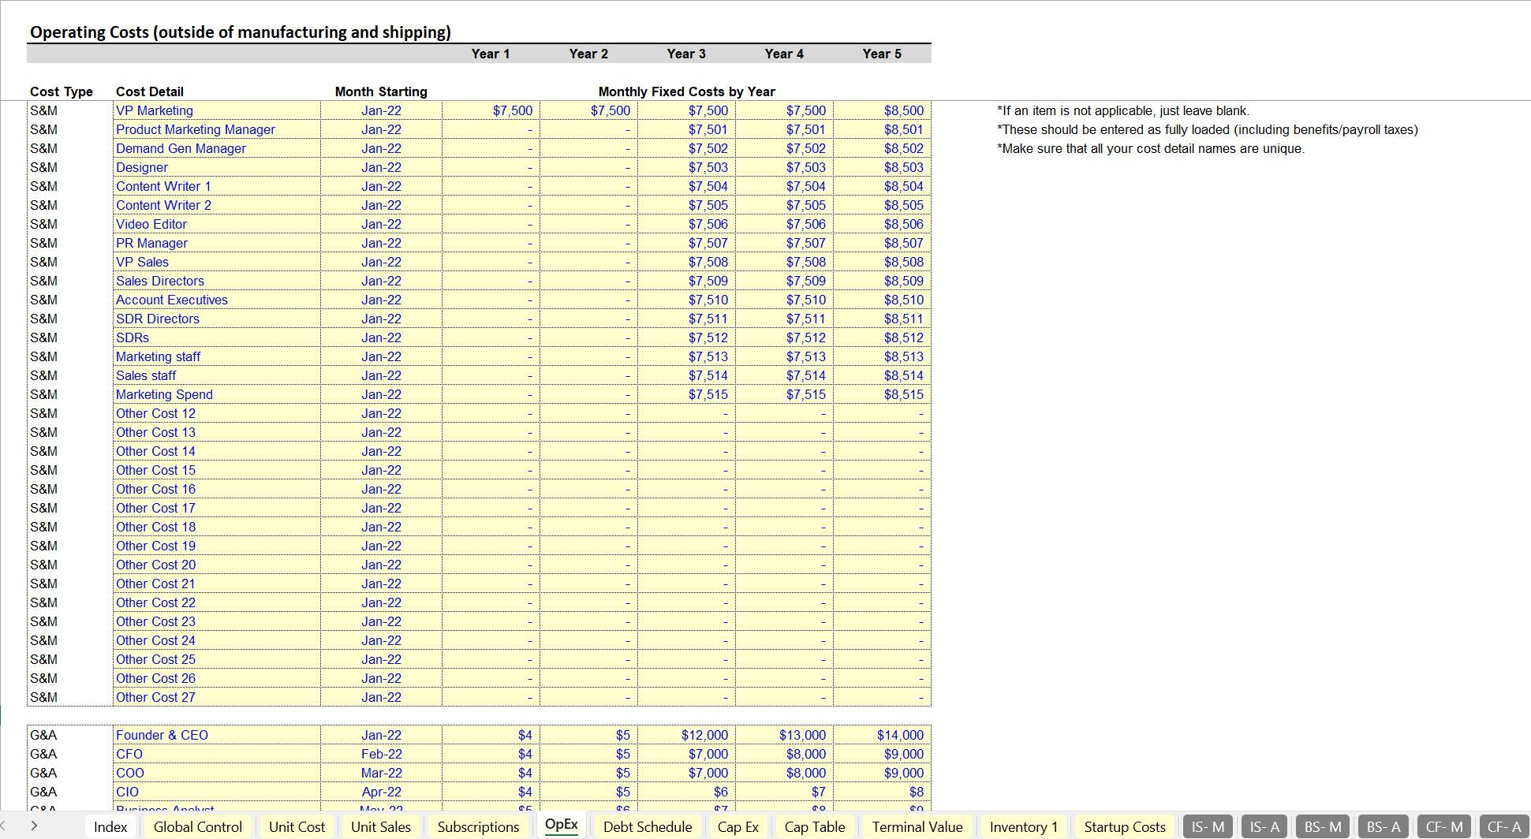Screen dimensions: 1531x839
Task: Click the Year 5 column header
Action: [x=882, y=54]
